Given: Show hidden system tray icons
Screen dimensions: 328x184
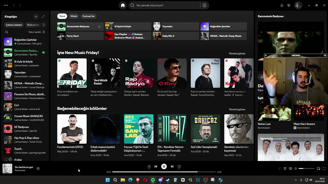Looking at the screenshot, I should coord(295,180).
